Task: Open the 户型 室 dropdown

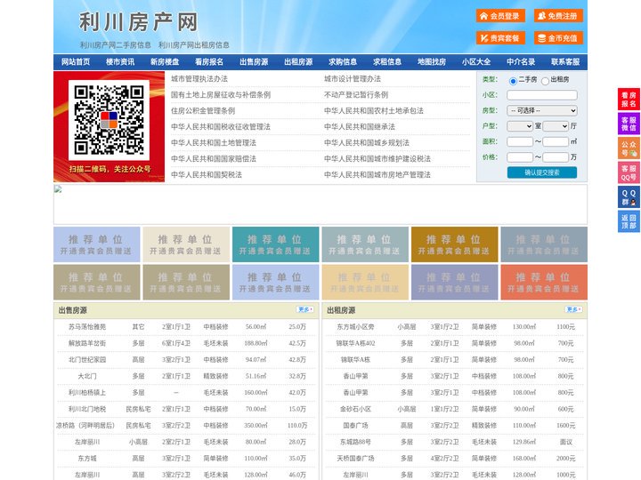Action: tap(520, 126)
